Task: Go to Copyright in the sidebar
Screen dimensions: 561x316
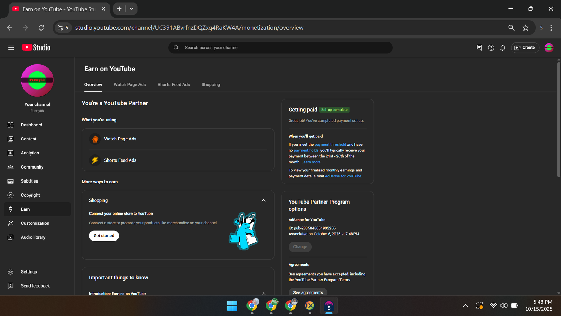Action: click(x=30, y=195)
